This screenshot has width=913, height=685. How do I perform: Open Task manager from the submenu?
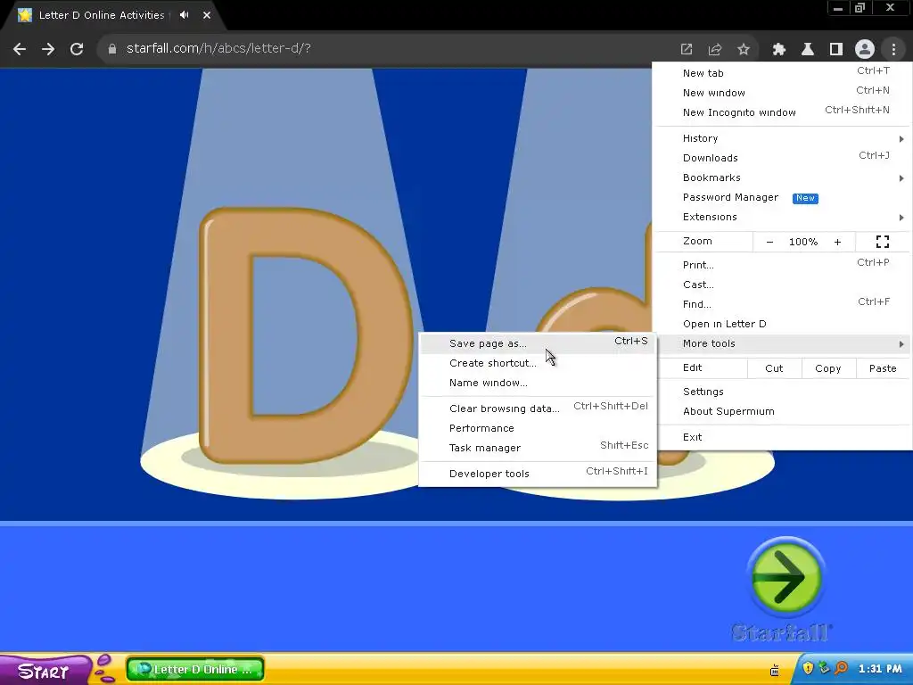point(538,448)
